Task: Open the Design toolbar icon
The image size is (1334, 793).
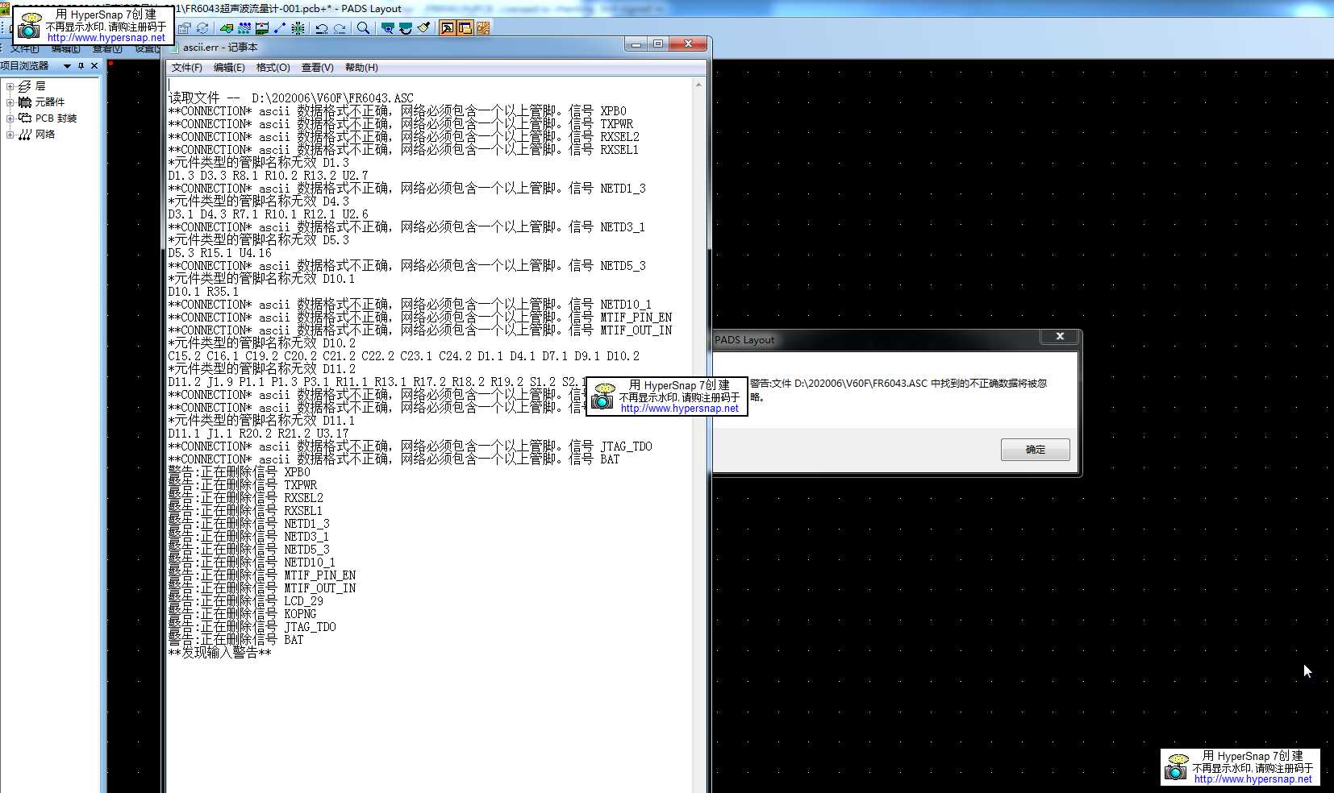Action: pyautogui.click(x=244, y=28)
